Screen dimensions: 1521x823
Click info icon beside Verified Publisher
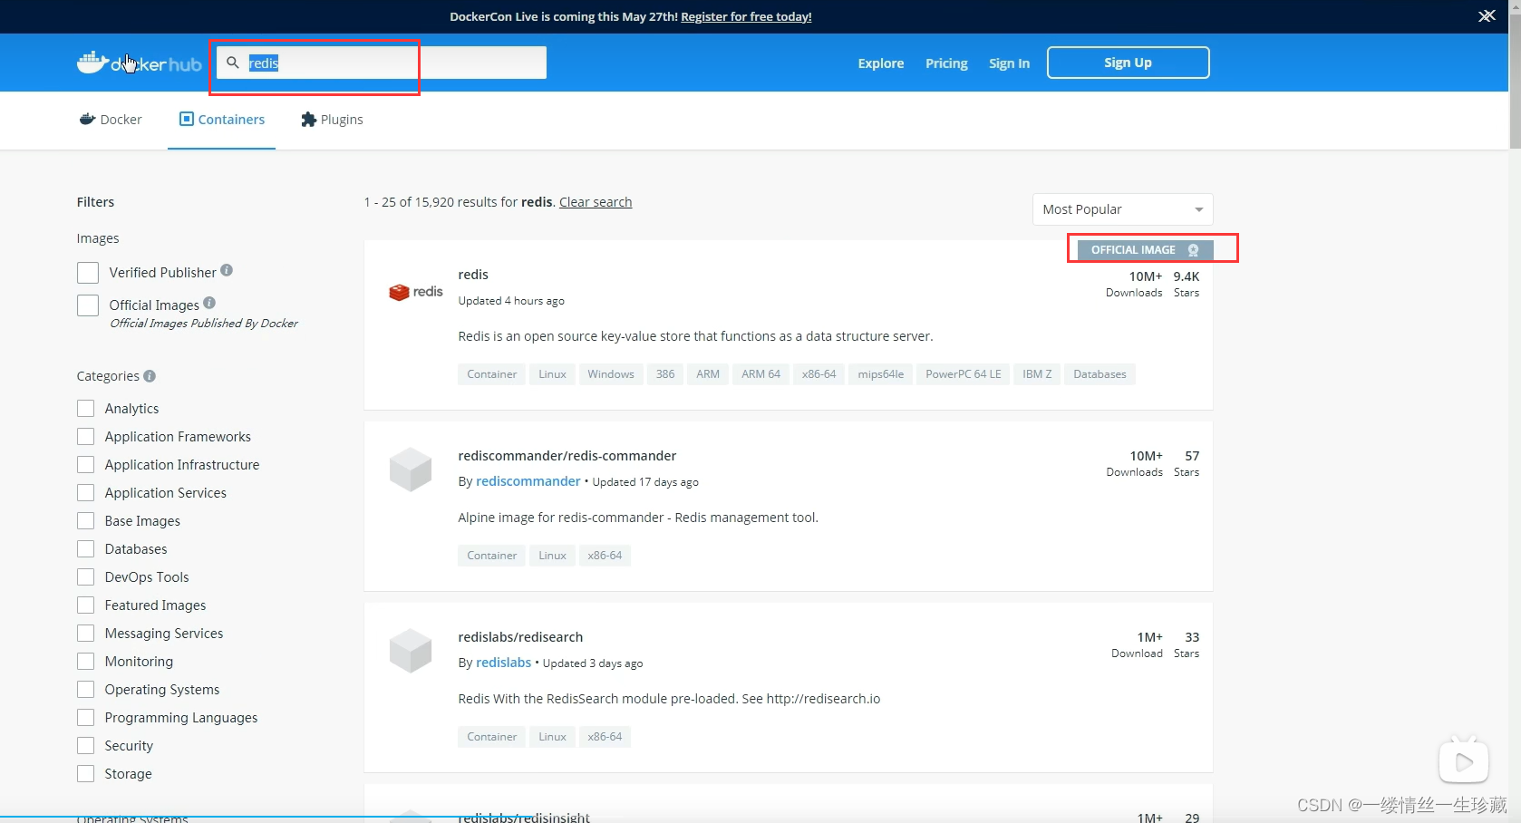(227, 270)
